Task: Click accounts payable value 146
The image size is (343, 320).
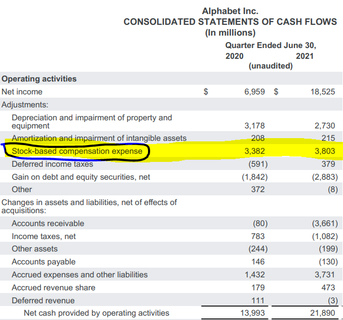Action: coord(258,262)
